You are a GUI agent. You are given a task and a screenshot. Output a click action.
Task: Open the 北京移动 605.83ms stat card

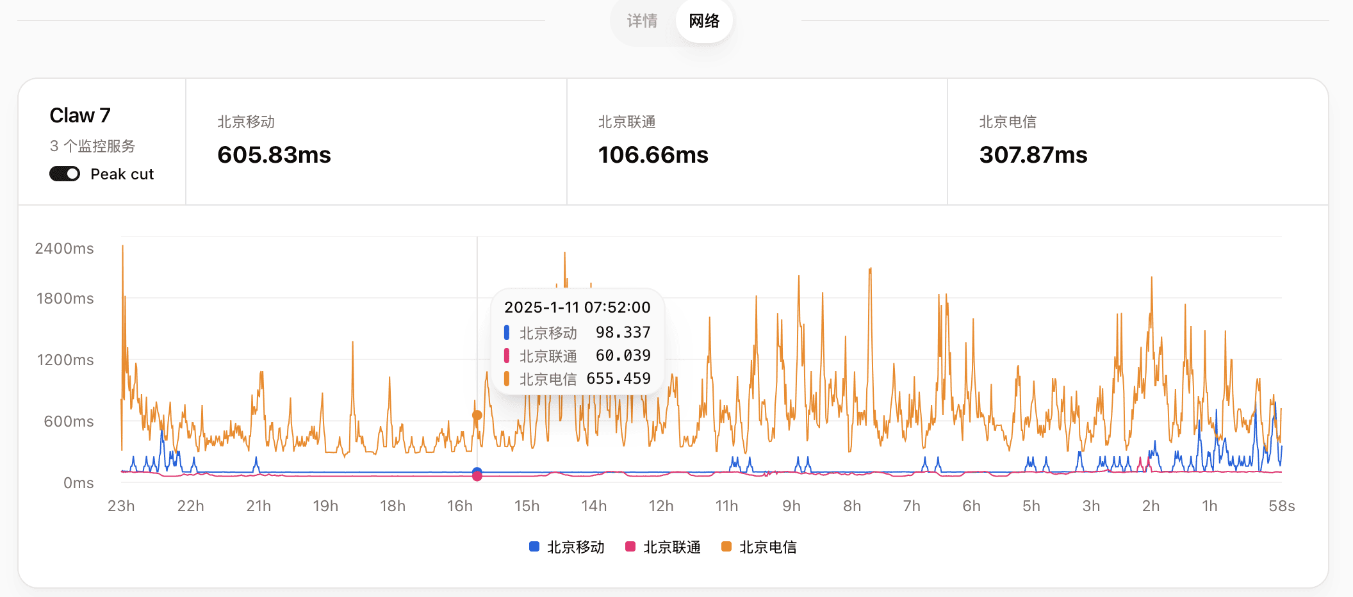click(x=376, y=142)
